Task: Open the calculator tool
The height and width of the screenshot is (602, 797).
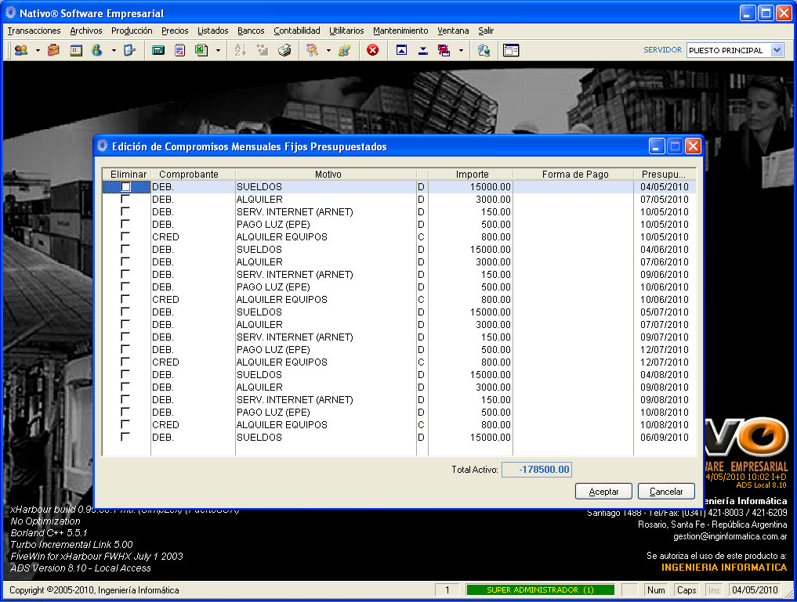Action: [x=158, y=50]
